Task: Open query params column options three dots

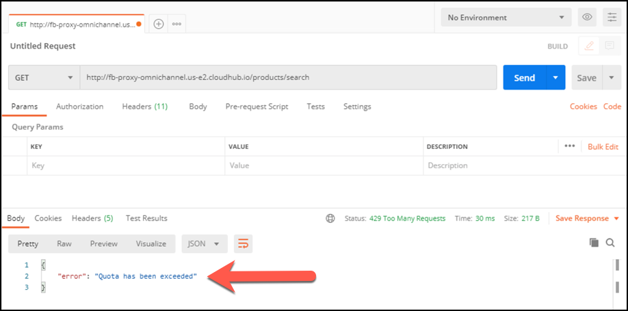Action: coord(570,146)
